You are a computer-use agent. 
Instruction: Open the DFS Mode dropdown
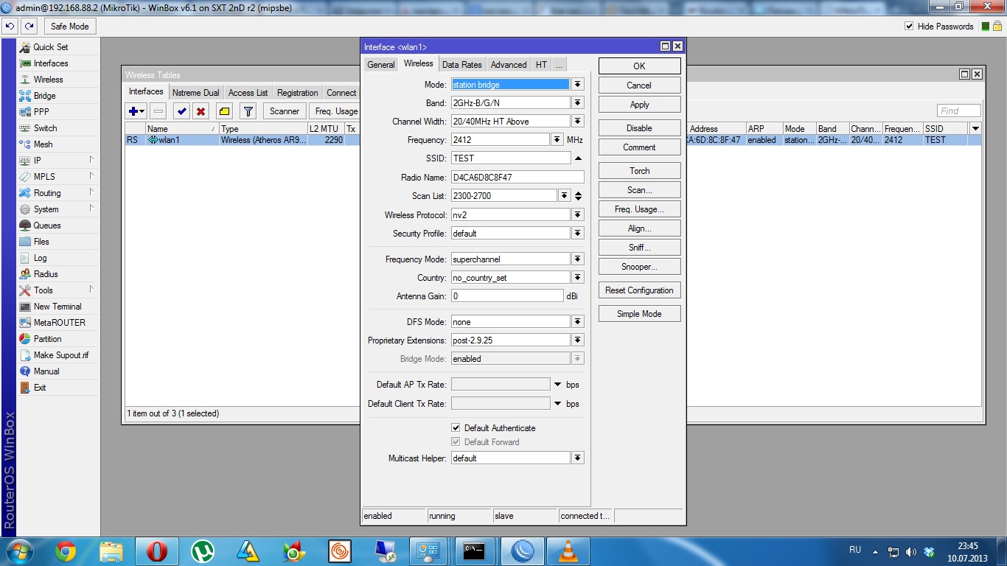click(x=578, y=322)
